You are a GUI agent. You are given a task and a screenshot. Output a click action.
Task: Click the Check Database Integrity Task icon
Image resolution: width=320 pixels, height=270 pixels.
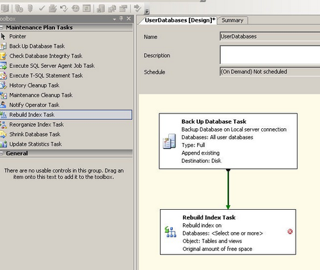point(3,56)
